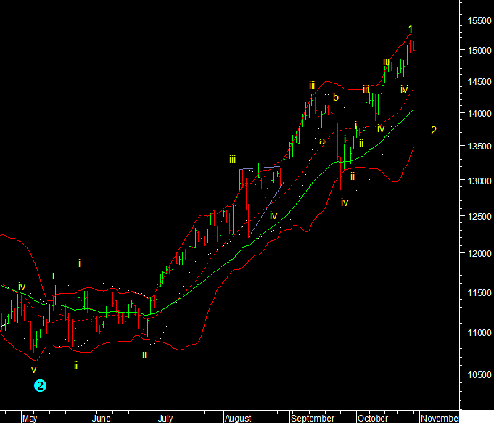Click the horizontal purple resistance line in August
This screenshot has height=423, width=494.
pyautogui.click(x=260, y=168)
